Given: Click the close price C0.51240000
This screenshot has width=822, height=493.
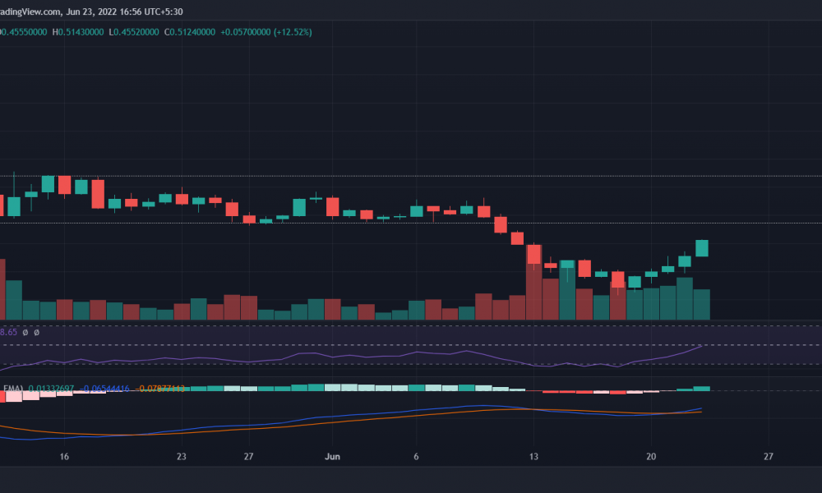Looking at the screenshot, I should tap(190, 32).
